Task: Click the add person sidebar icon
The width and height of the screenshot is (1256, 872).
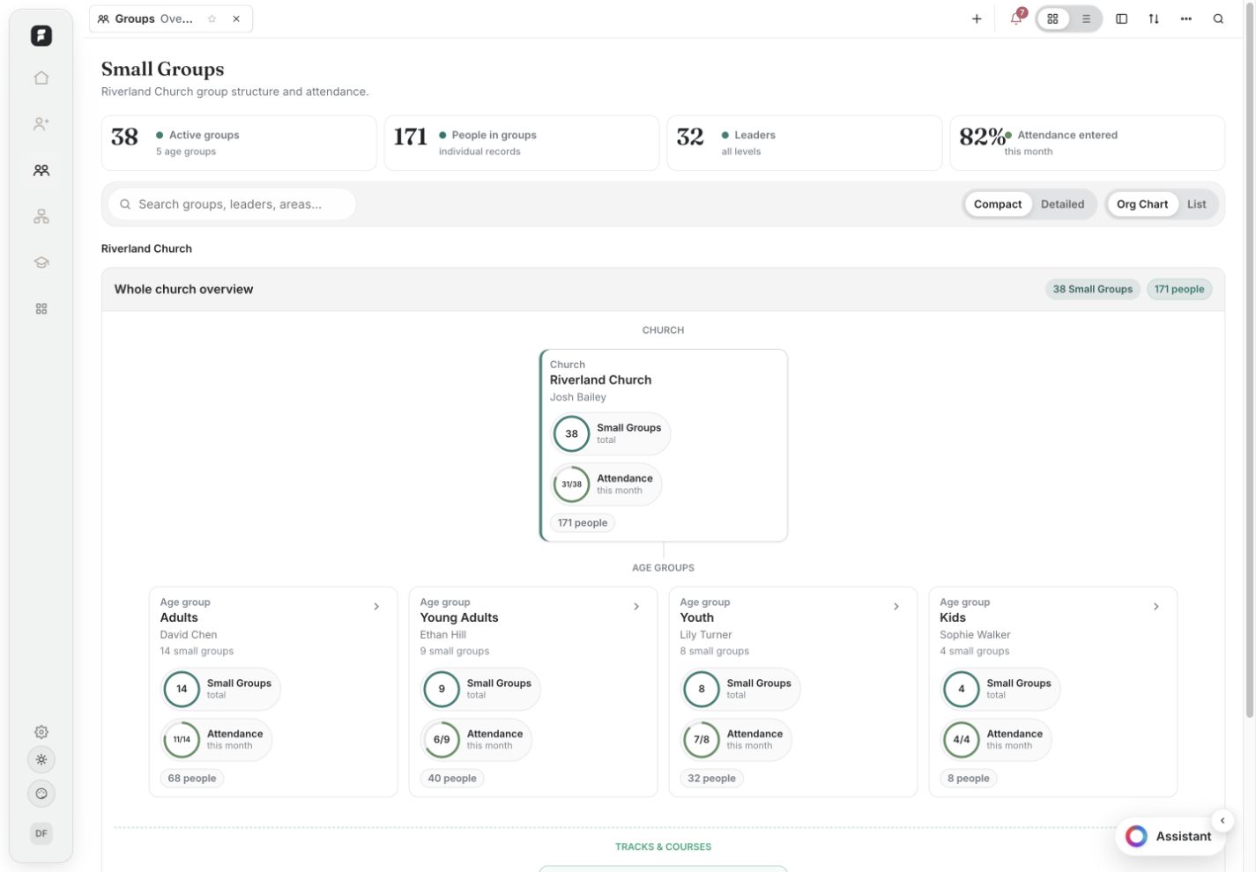Action: (x=41, y=124)
